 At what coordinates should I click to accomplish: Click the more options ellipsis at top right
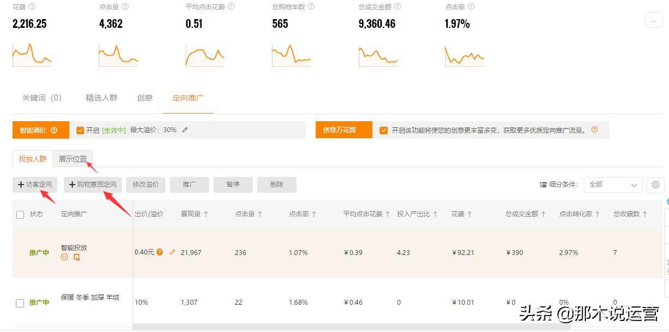tap(654, 20)
